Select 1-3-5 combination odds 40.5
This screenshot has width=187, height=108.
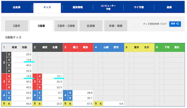[x=22, y=82]
